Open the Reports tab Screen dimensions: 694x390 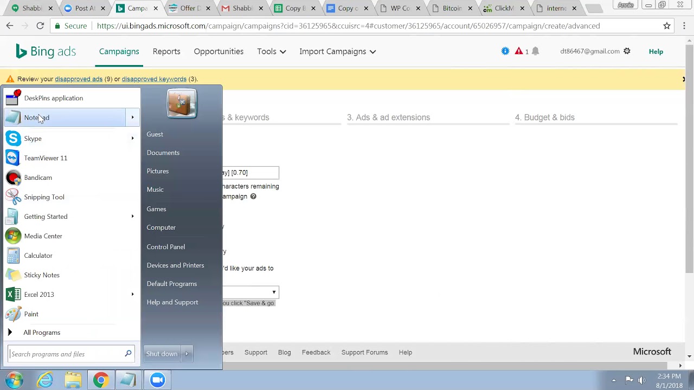tap(166, 51)
